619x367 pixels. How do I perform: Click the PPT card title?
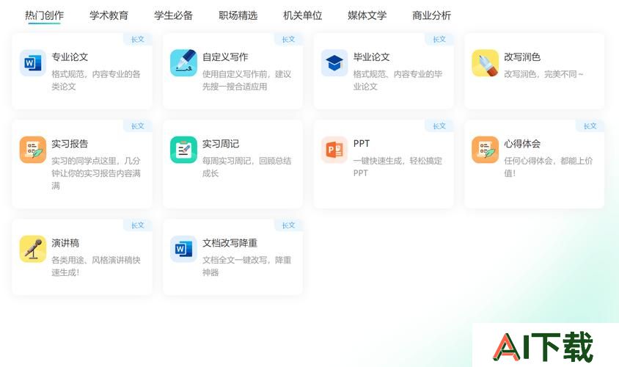coord(362,143)
